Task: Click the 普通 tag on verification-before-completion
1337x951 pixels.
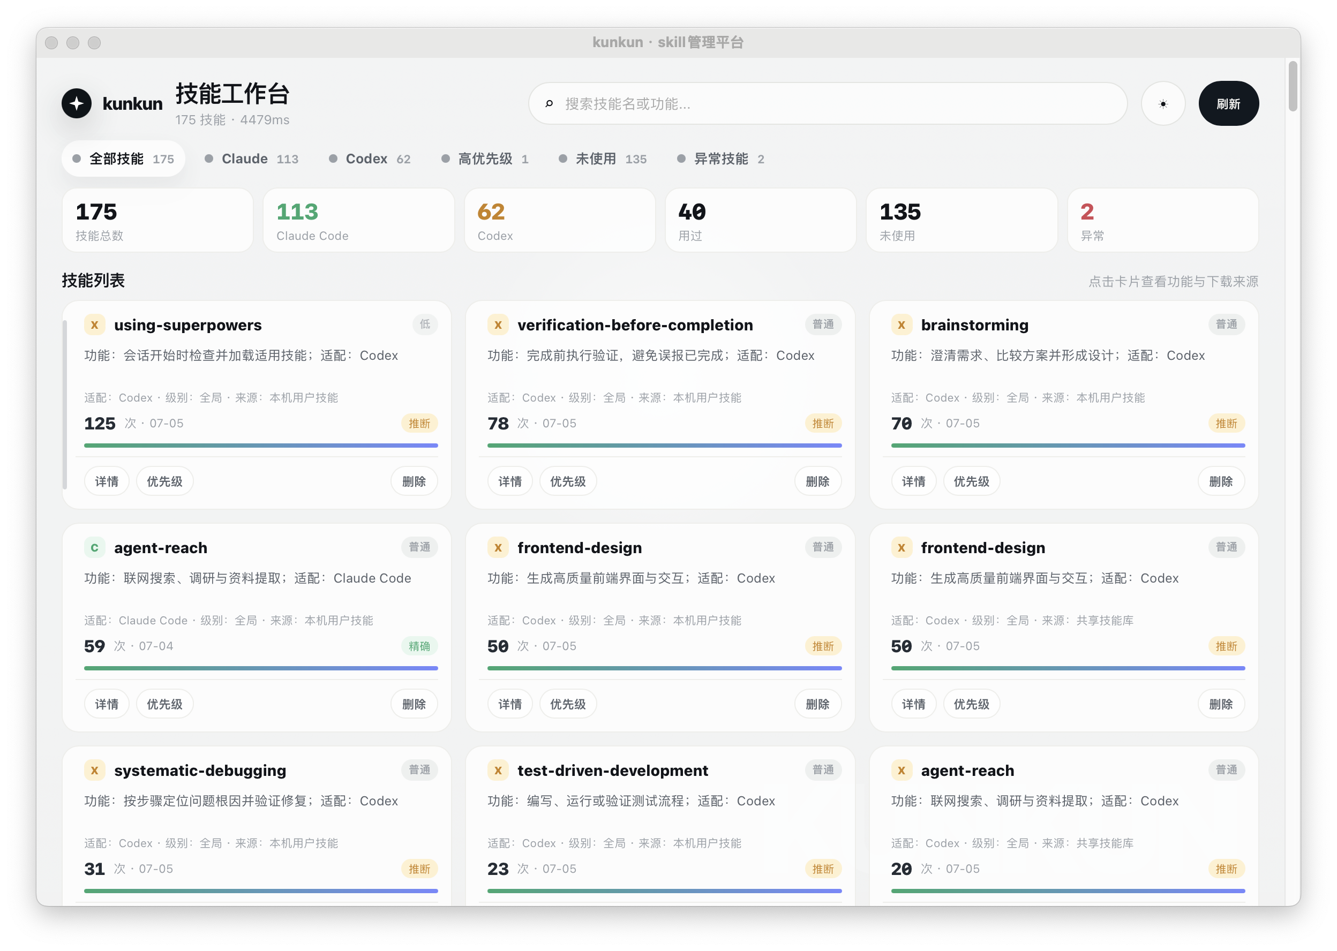Action: click(823, 324)
